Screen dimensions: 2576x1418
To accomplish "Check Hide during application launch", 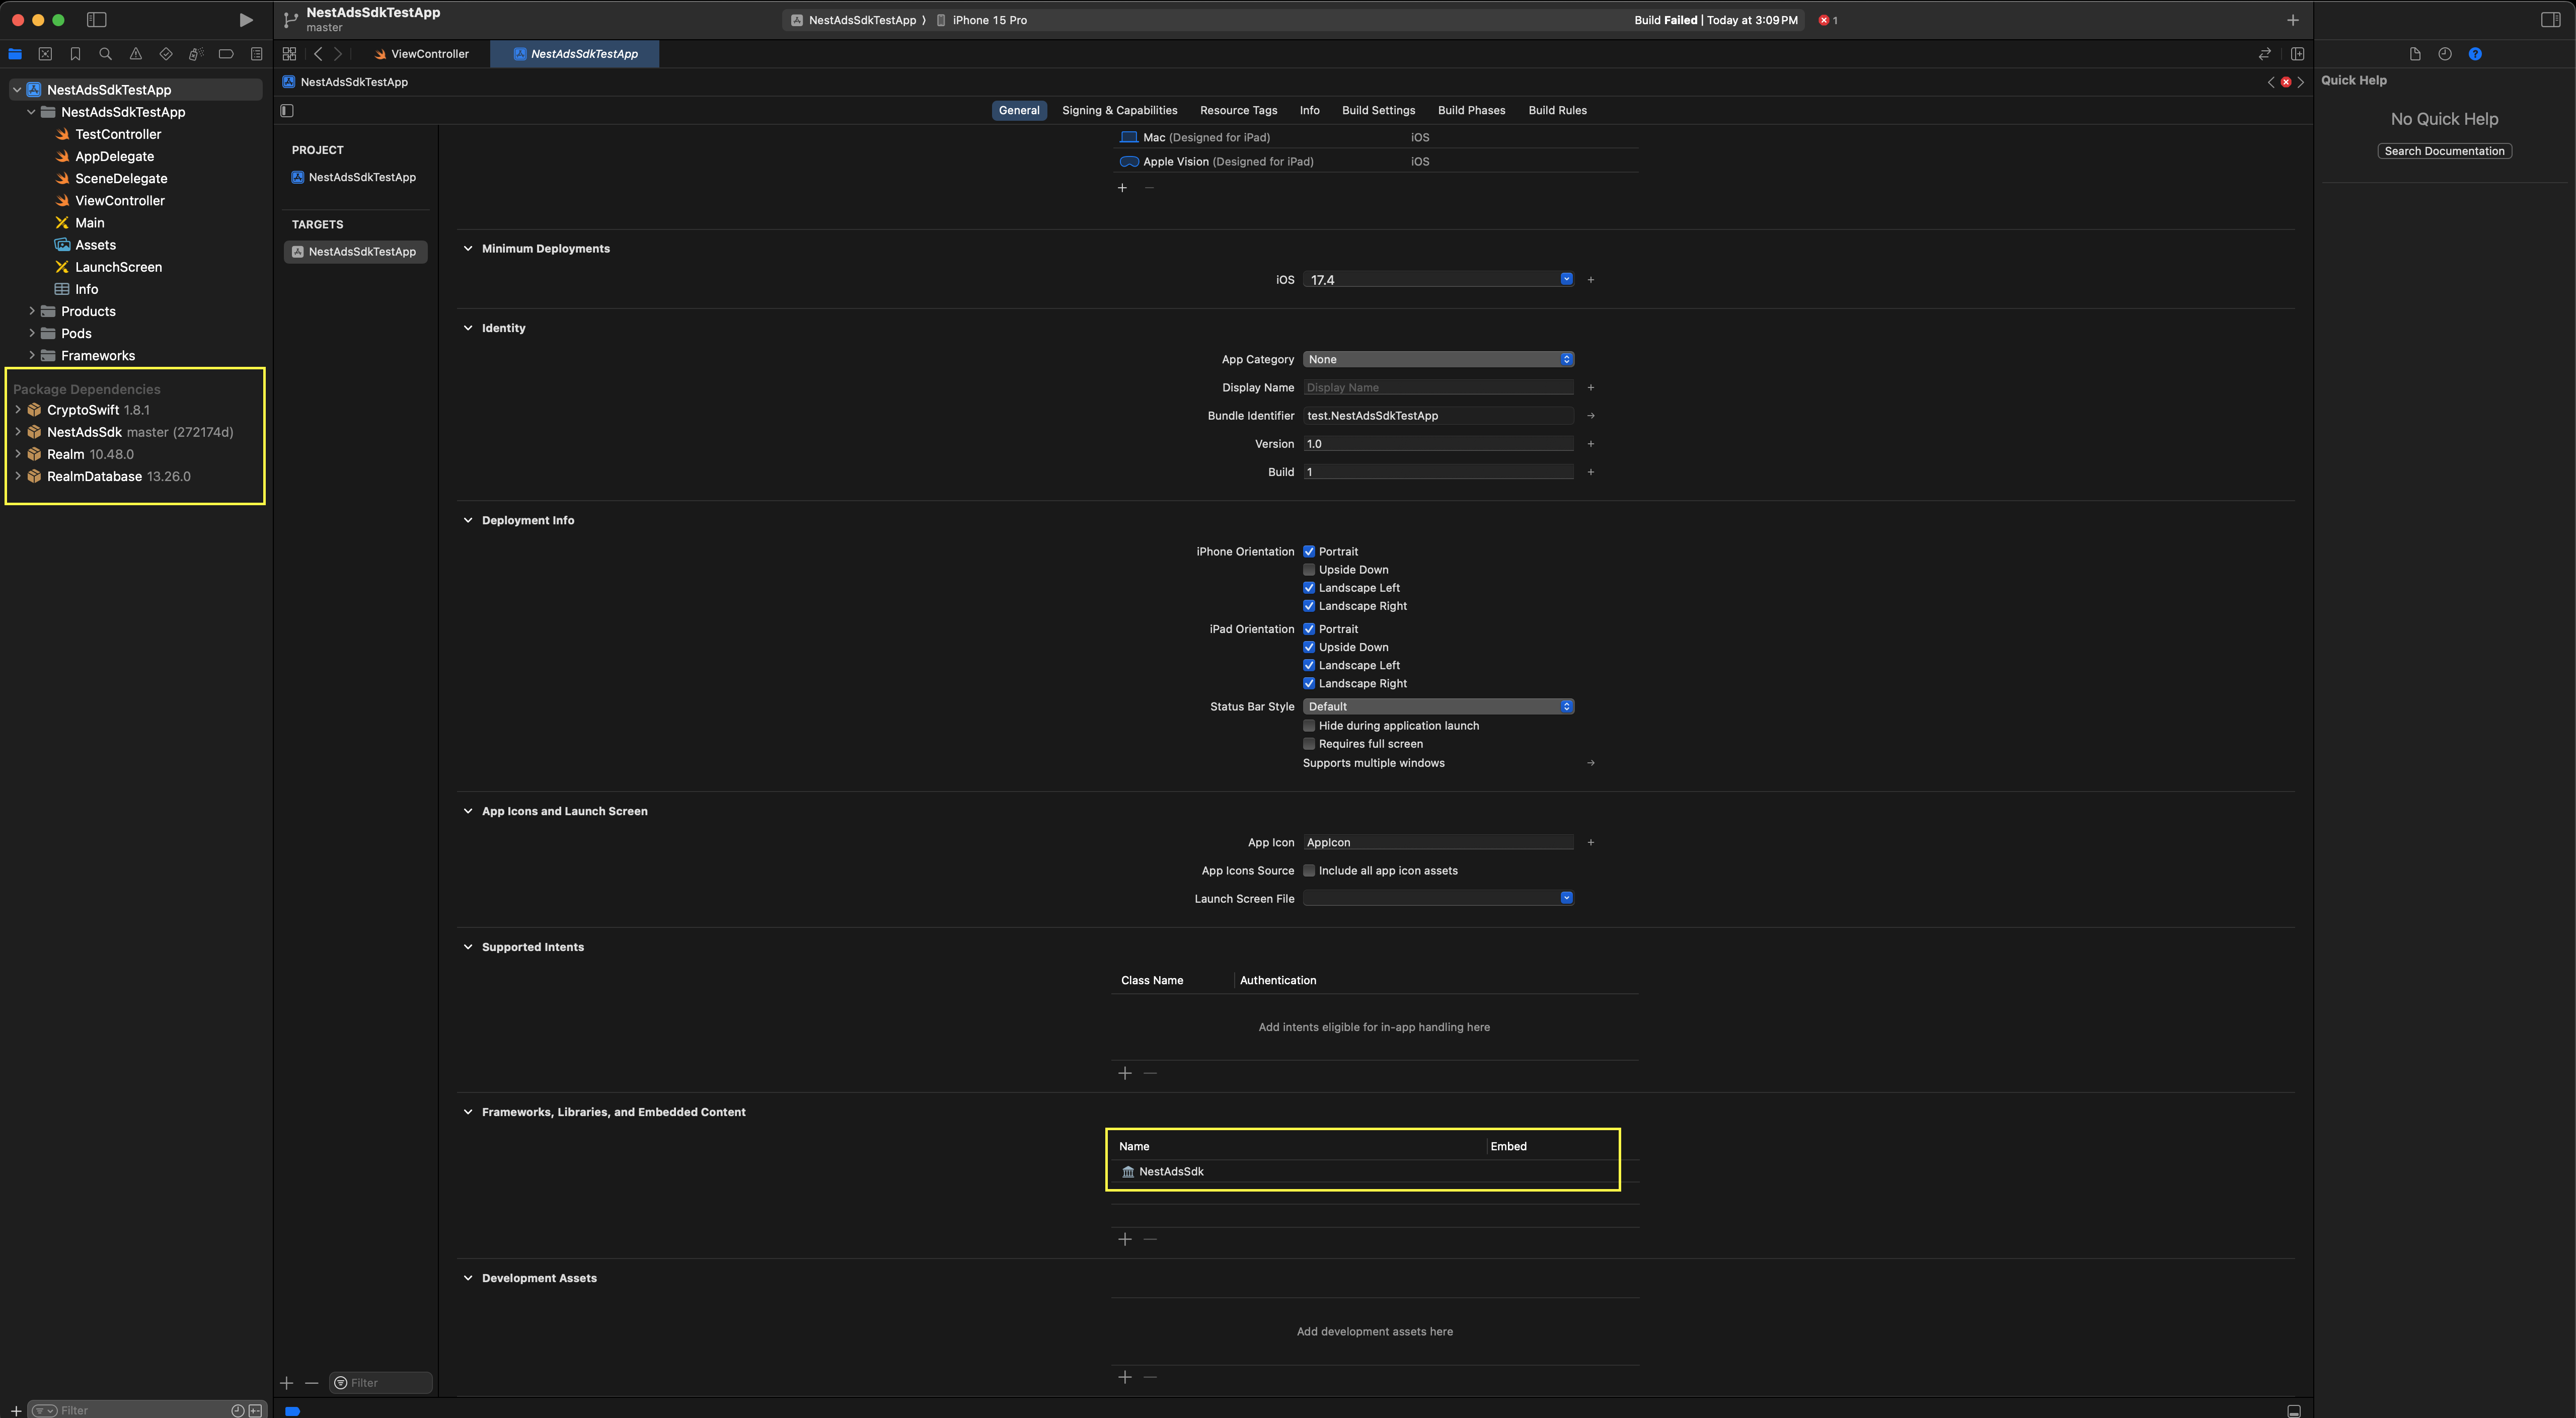I will [1309, 726].
